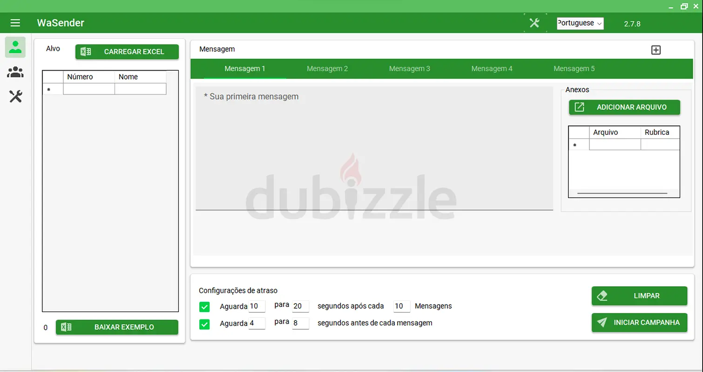Select the Mensagem 5 tab

coord(574,69)
